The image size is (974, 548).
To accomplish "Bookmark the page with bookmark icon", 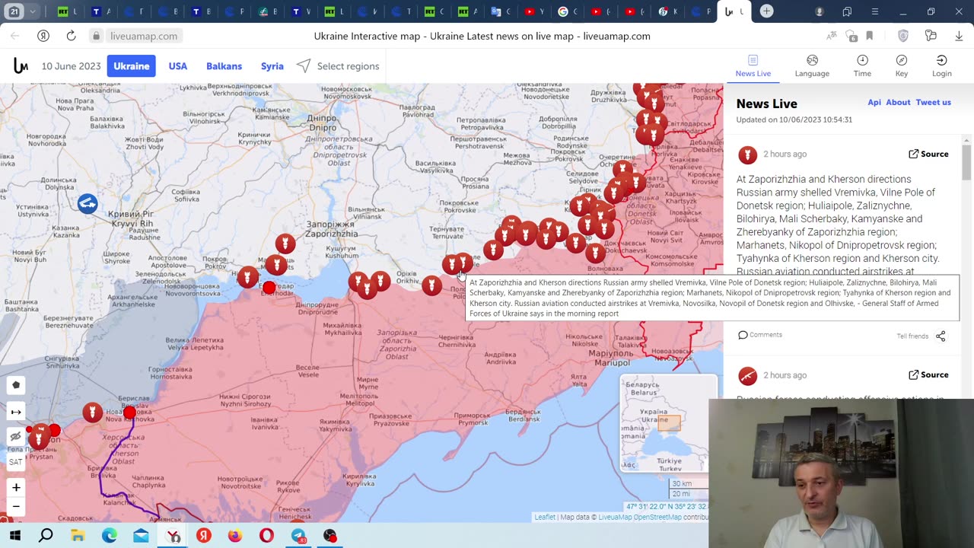I will tap(870, 36).
